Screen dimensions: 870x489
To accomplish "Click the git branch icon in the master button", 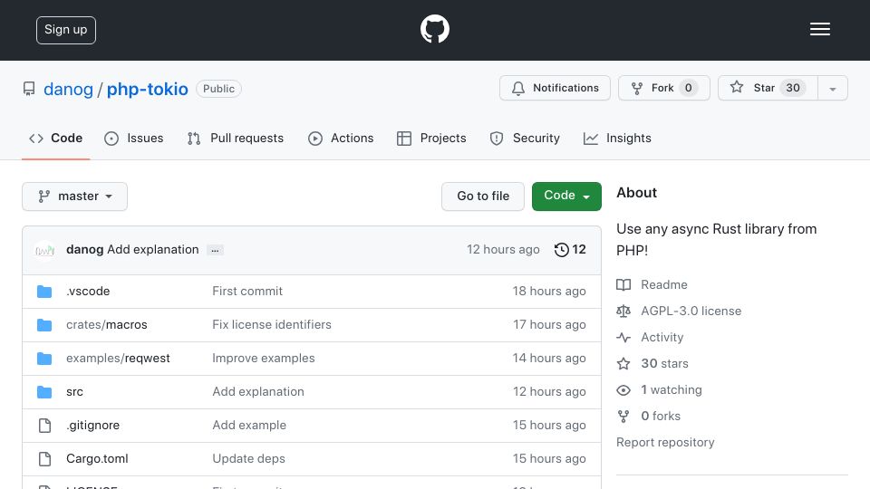I will click(43, 197).
